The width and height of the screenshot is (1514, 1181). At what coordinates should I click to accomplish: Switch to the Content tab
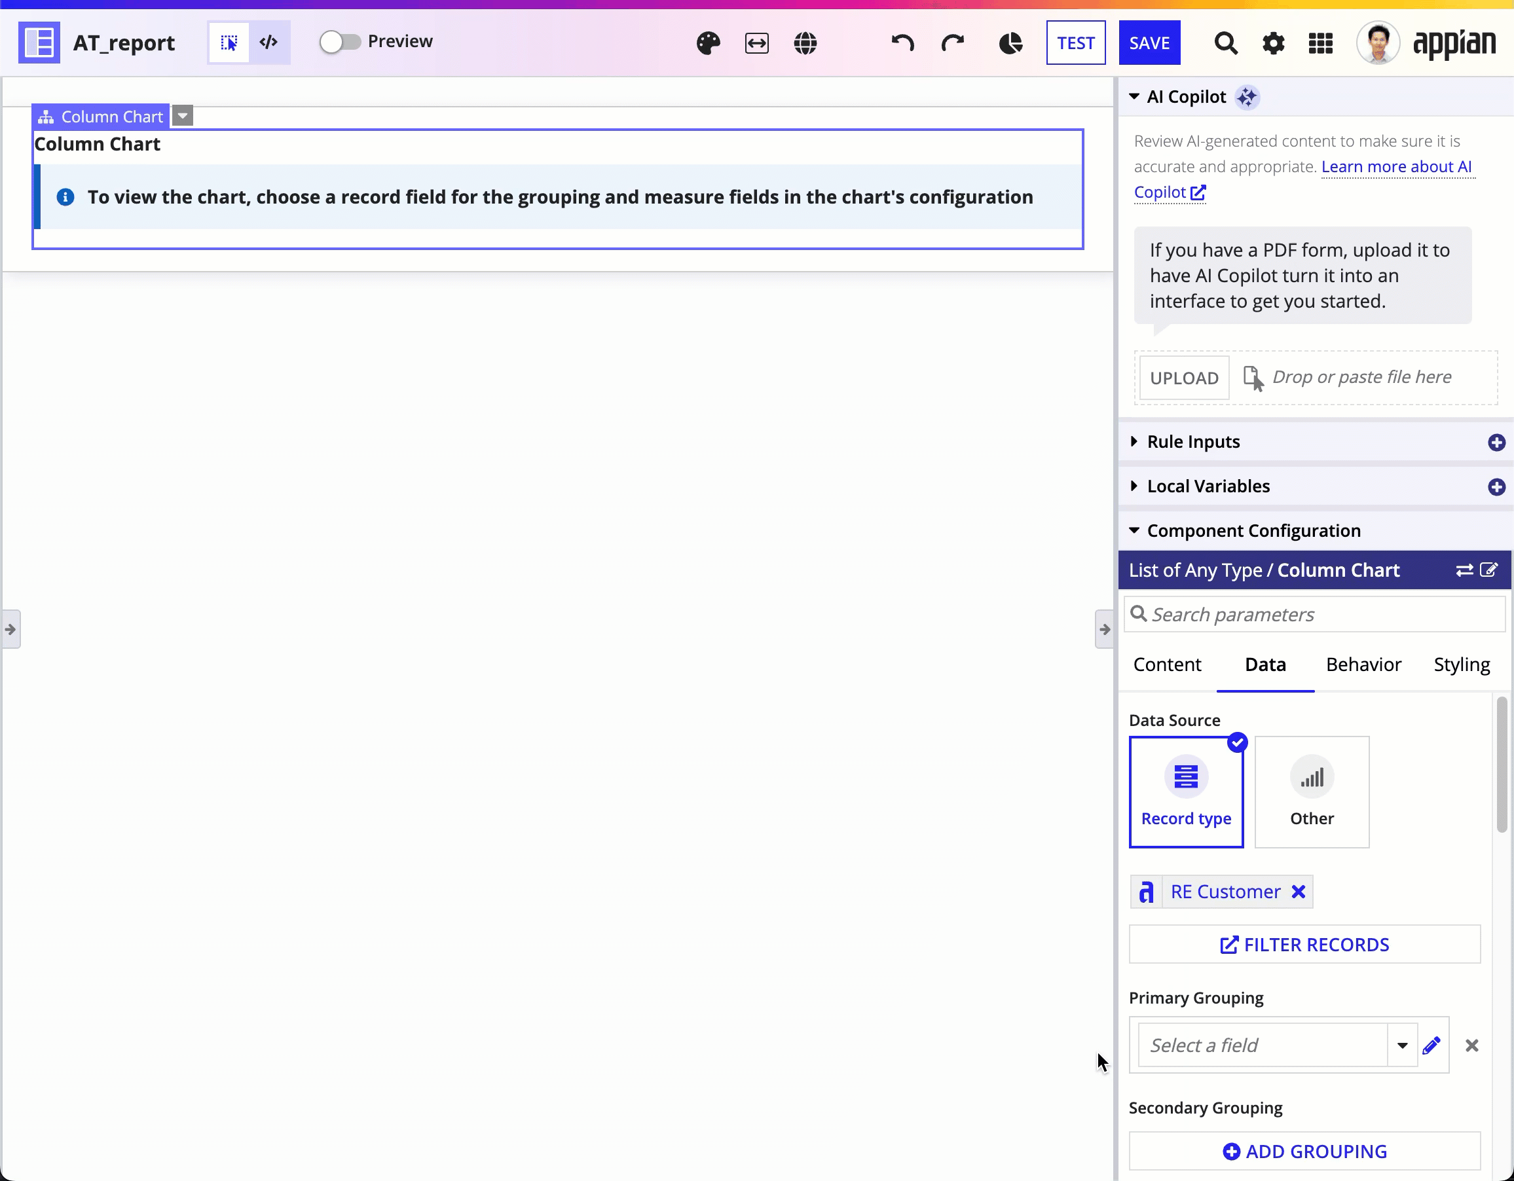1167,664
